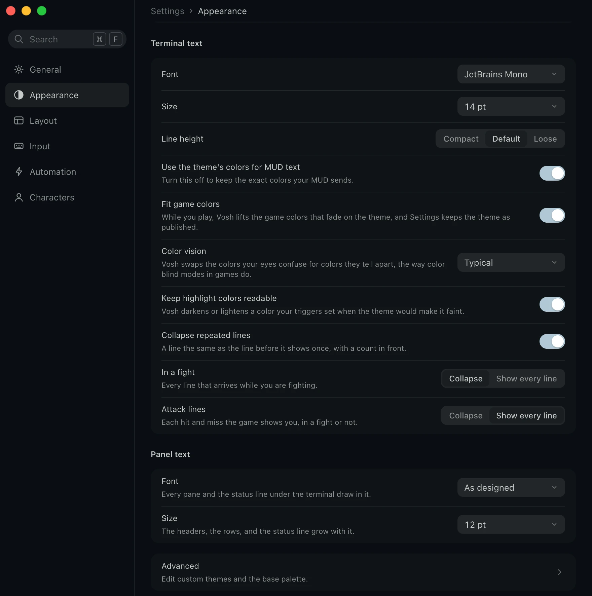Image resolution: width=592 pixels, height=596 pixels.
Task: Select the Appearance sidebar item
Action: click(67, 95)
